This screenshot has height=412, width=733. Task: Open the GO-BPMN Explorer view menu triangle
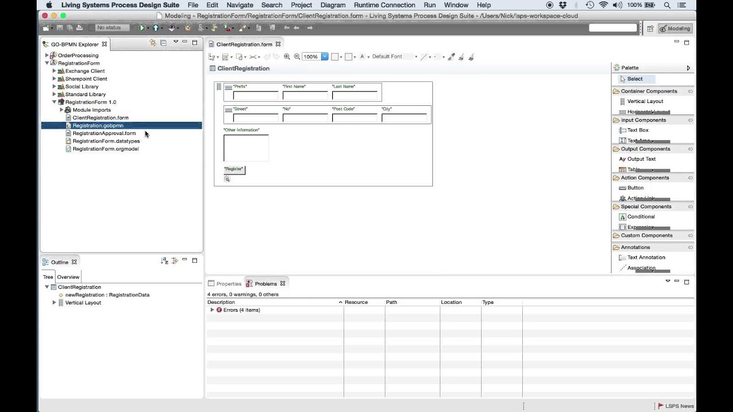point(175,42)
